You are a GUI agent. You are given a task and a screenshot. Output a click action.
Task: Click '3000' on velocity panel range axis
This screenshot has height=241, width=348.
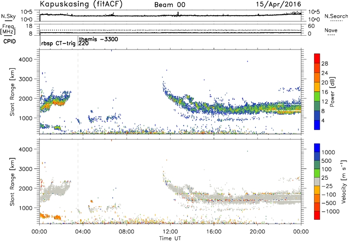point(25,169)
